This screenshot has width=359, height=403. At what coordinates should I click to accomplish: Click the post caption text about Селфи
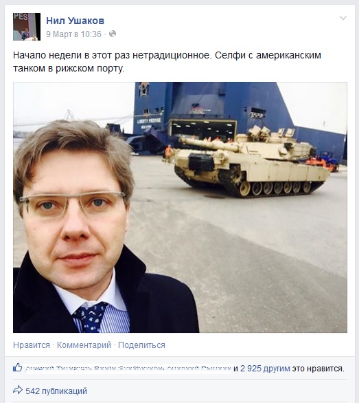coord(167,62)
